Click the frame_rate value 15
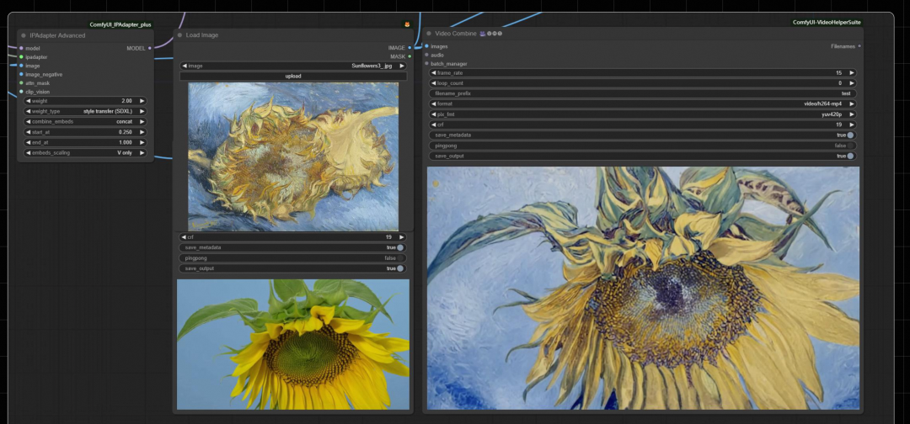Image resolution: width=910 pixels, height=424 pixels. point(838,73)
